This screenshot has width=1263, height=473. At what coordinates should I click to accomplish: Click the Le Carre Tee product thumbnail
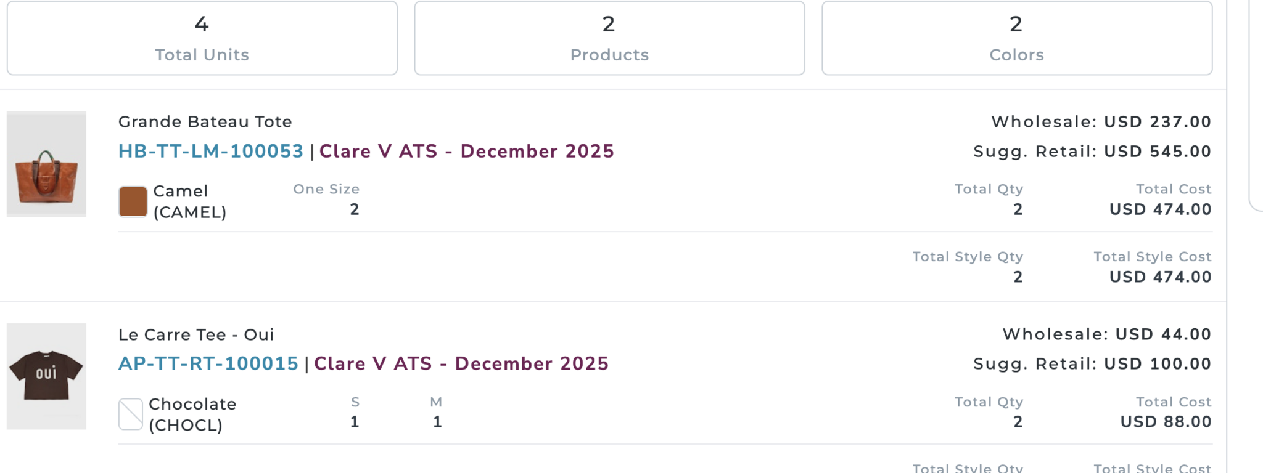pos(46,376)
